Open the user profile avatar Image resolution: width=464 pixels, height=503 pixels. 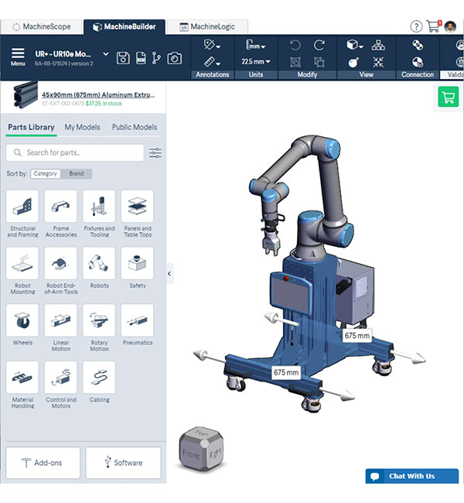pyautogui.click(x=450, y=26)
